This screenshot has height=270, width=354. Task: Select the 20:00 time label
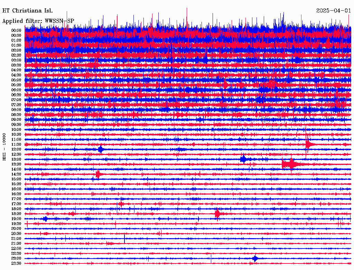(x=16, y=229)
